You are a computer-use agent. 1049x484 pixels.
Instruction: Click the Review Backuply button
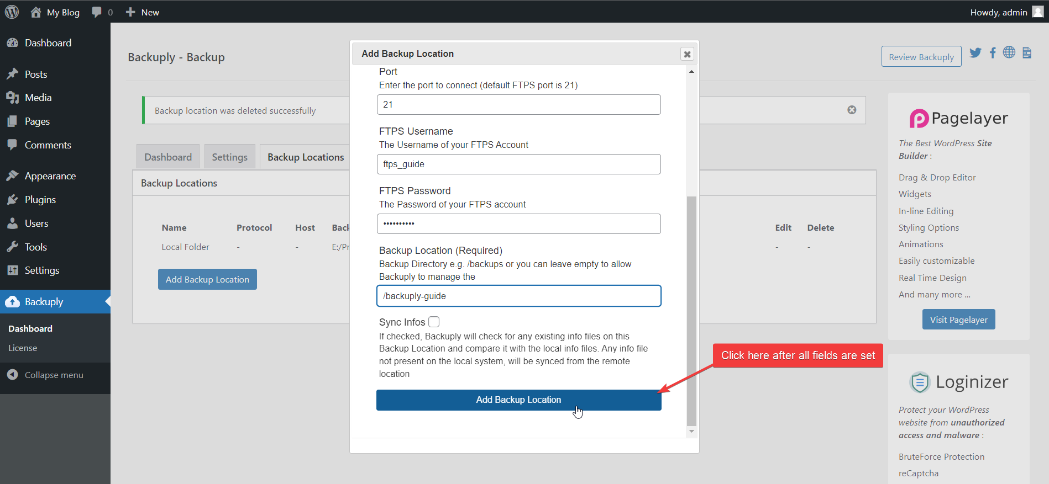click(921, 57)
